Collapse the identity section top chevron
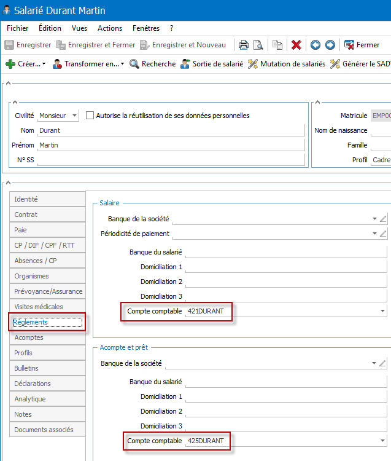Image resolution: width=391 pixels, height=461 pixels. 8,84
